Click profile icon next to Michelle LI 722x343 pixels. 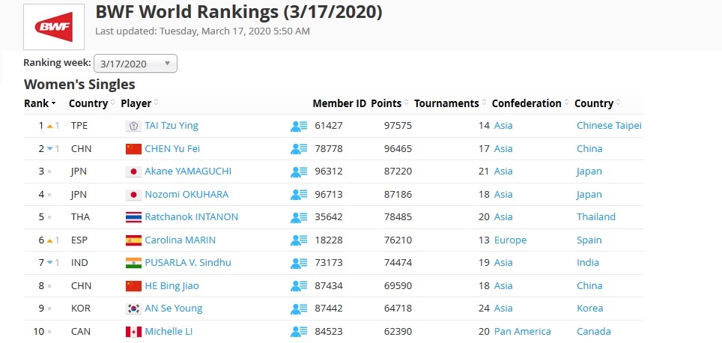pos(299,332)
